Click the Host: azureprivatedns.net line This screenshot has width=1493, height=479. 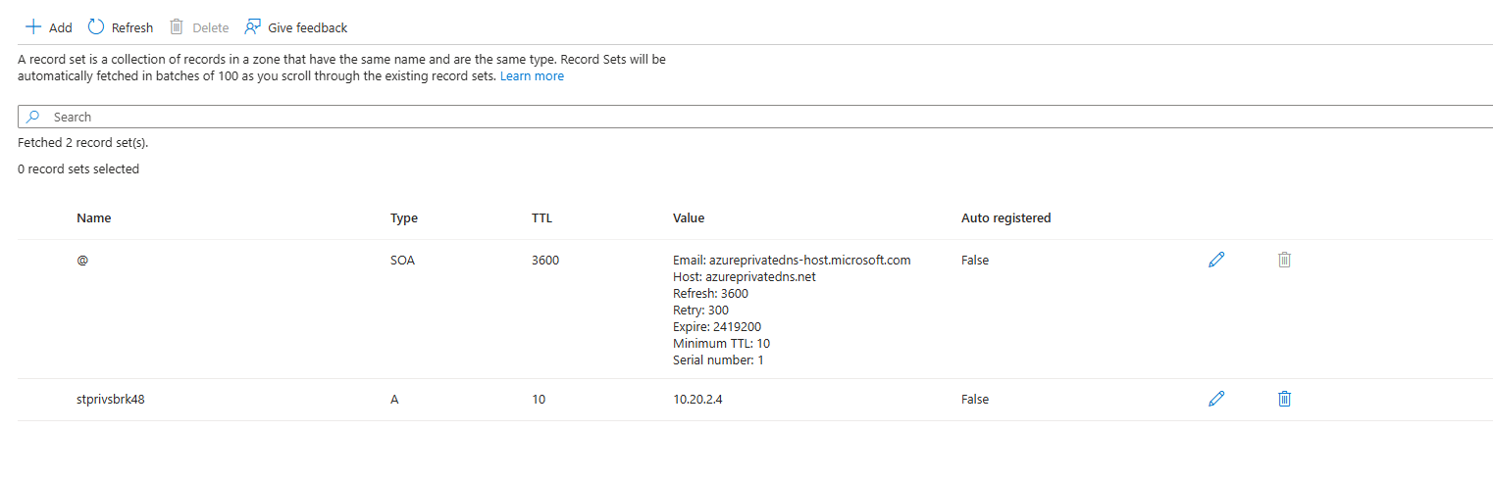click(745, 277)
